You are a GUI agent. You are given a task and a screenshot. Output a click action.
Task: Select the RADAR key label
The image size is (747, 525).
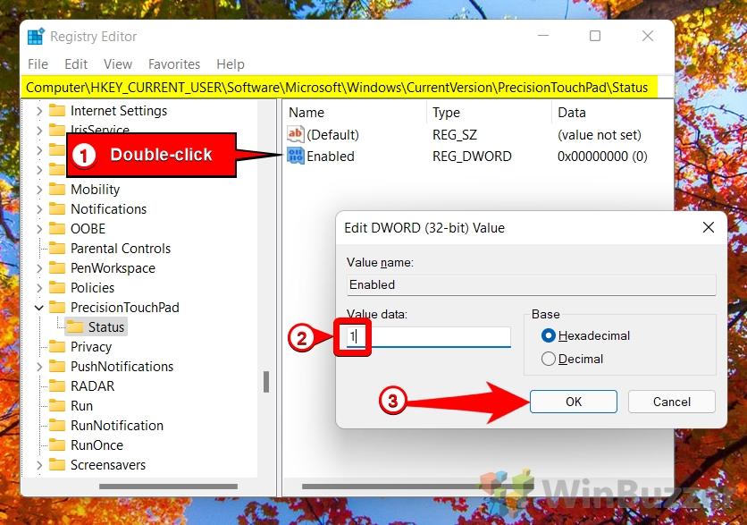(x=92, y=385)
